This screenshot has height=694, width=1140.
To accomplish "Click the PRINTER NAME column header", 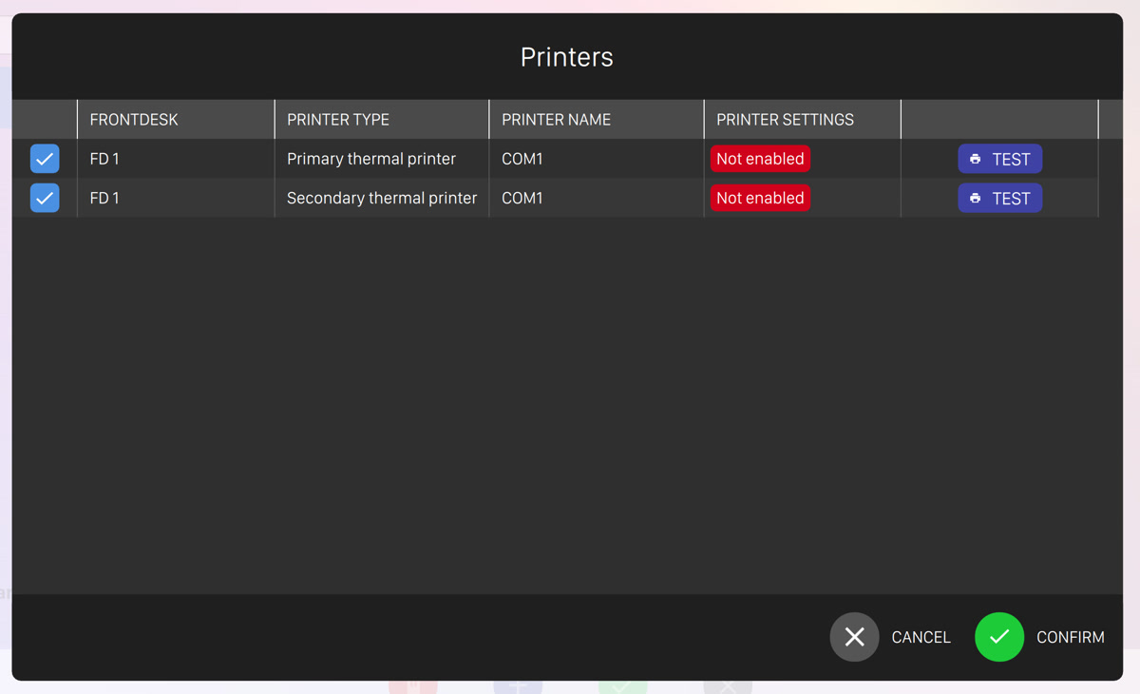I will pyautogui.click(x=556, y=120).
